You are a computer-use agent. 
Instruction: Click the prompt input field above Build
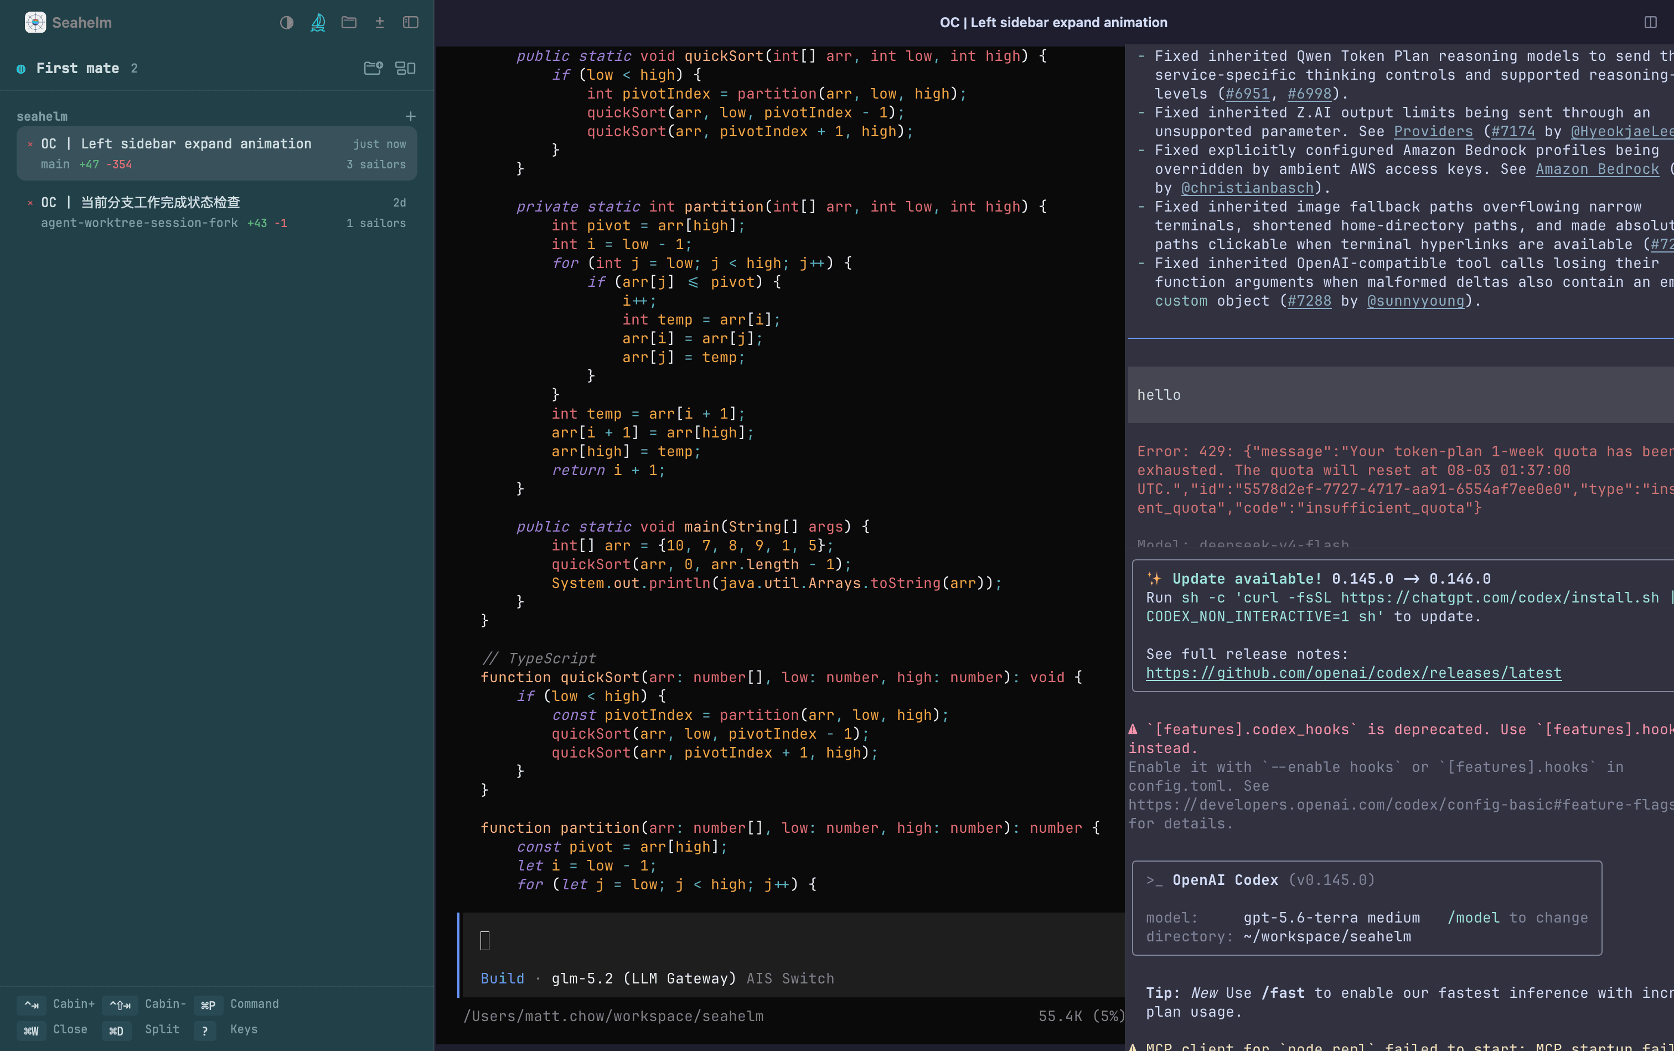tap(792, 940)
